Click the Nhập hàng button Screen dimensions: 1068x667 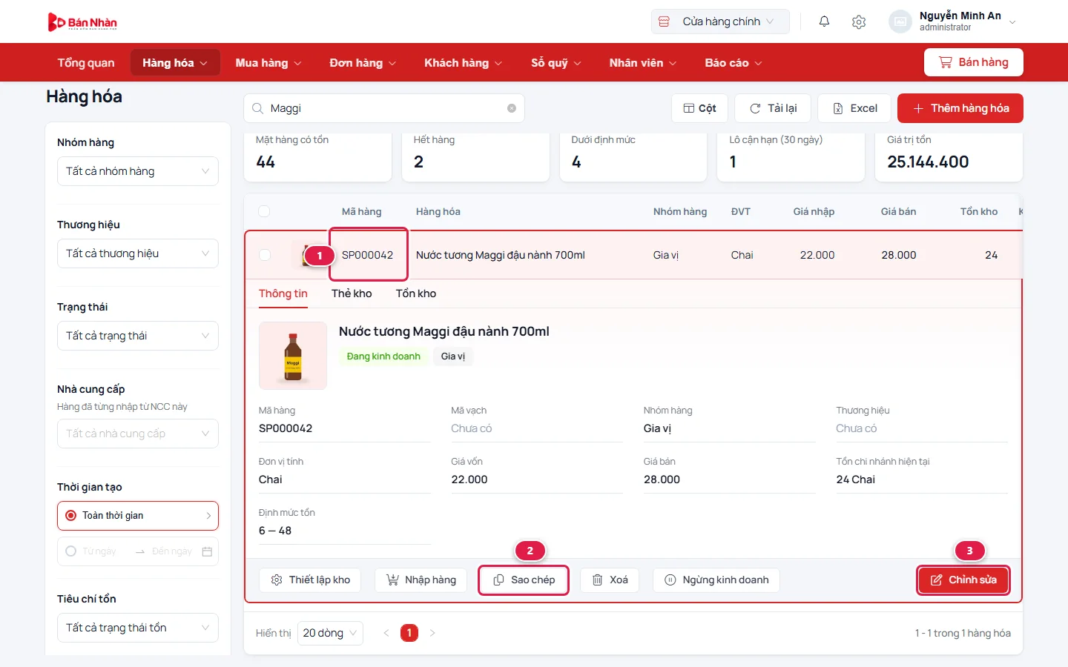click(421, 580)
